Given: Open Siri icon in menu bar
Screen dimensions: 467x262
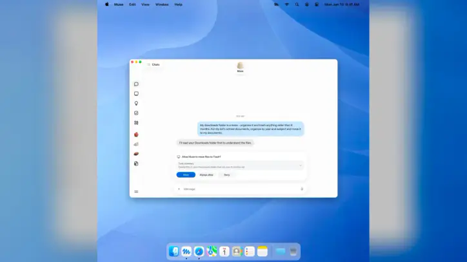Looking at the screenshot, I should (x=307, y=5).
